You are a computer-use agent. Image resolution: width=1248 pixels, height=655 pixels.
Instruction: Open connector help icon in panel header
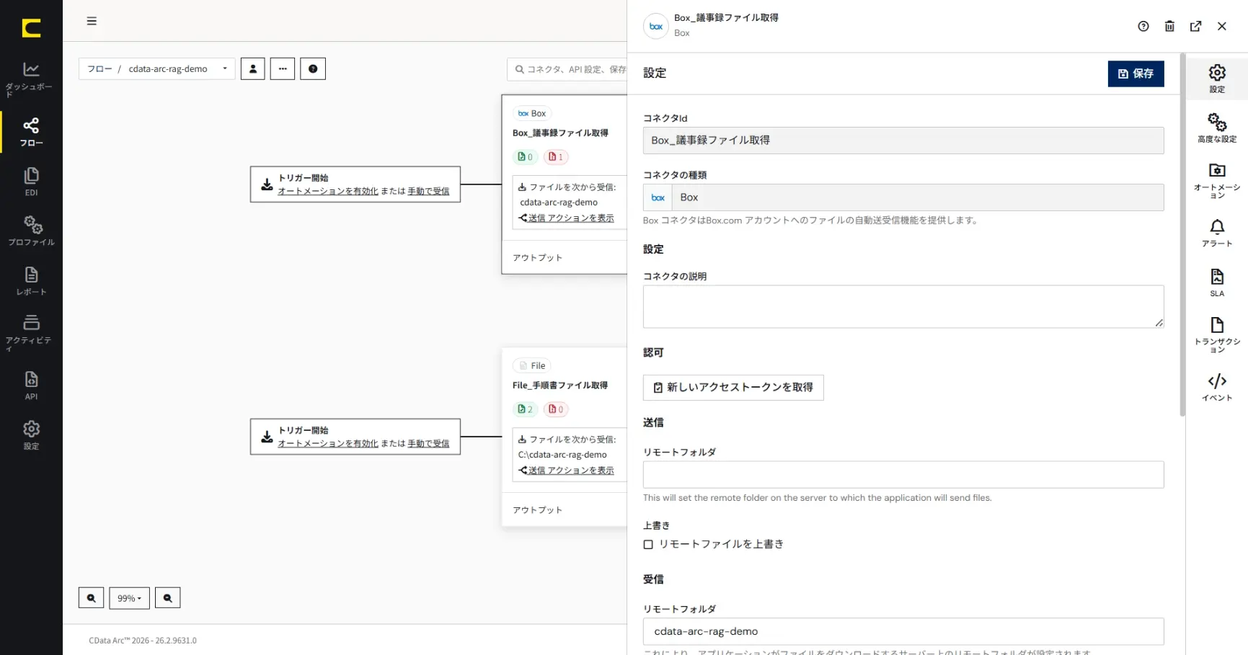coord(1143,26)
